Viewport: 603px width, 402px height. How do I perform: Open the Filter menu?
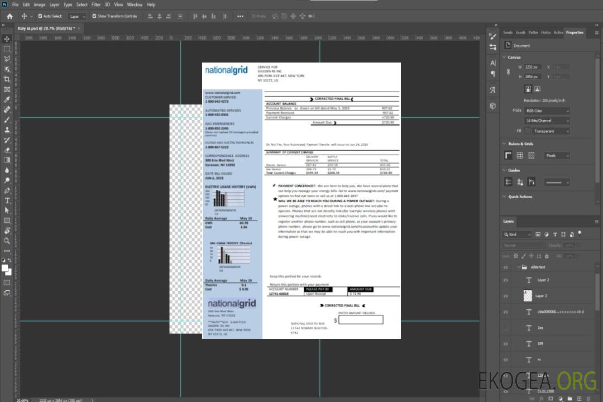click(96, 4)
